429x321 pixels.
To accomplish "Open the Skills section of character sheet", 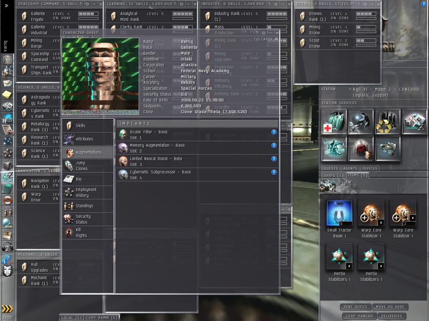I will 88,125.
